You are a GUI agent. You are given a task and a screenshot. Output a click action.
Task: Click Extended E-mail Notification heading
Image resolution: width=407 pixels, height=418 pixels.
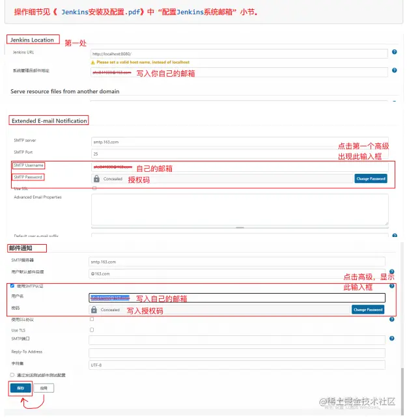[49, 121]
